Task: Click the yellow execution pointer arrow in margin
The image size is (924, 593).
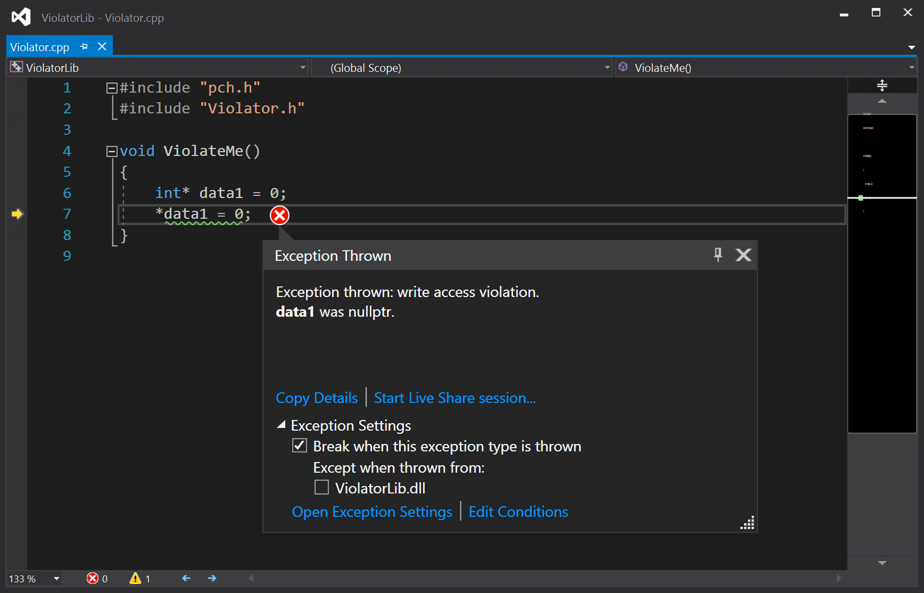Action: tap(16, 214)
